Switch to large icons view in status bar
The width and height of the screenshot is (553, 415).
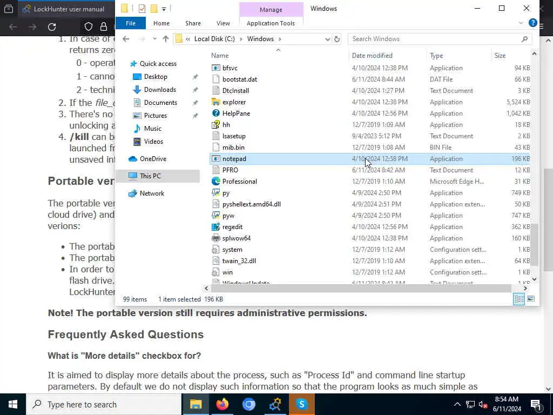tap(531, 299)
